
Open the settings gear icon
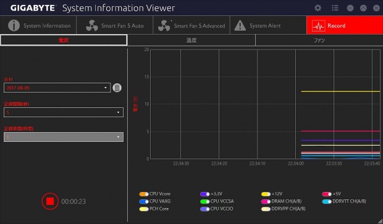318,8
